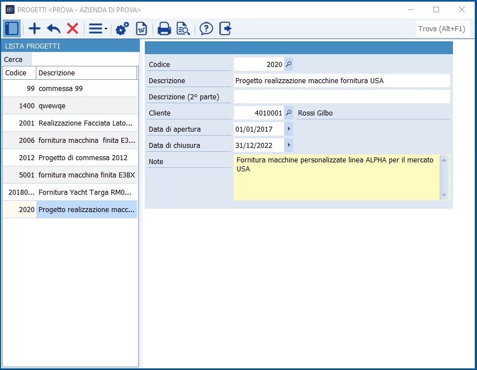Click the Trova (Alt+F1) search box
This screenshot has width=477, height=370.
[442, 29]
